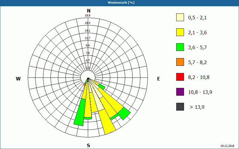Click the 14,1 radial axis value
The image size is (239, 149).
coord(88,31)
